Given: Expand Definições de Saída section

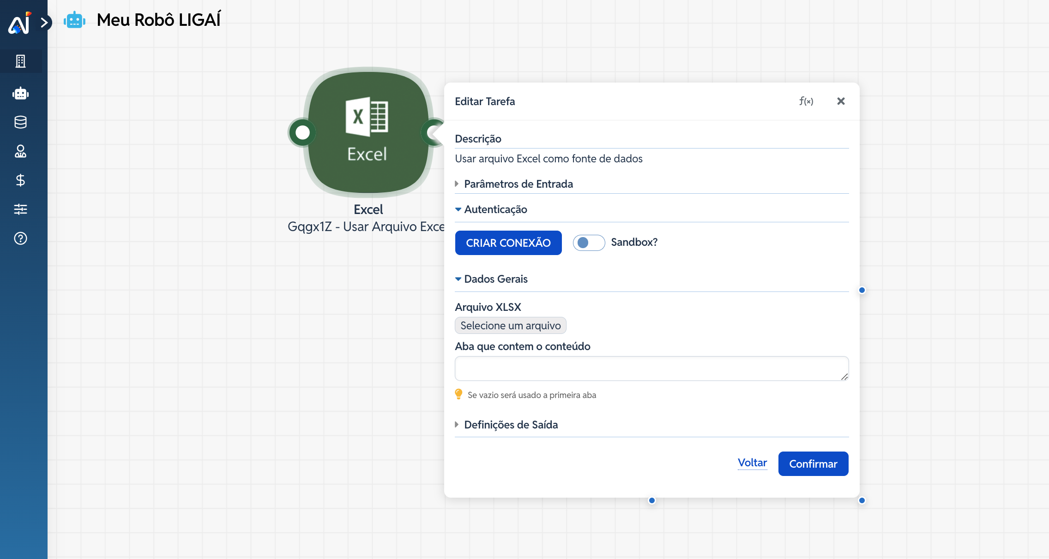Looking at the screenshot, I should [x=511, y=425].
